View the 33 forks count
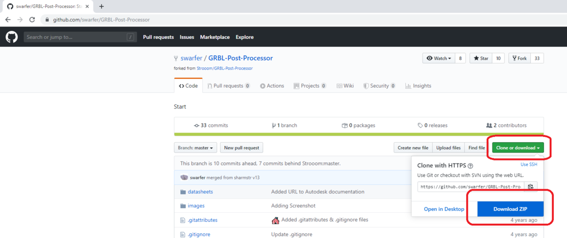The height and width of the screenshot is (238, 567). (x=537, y=58)
